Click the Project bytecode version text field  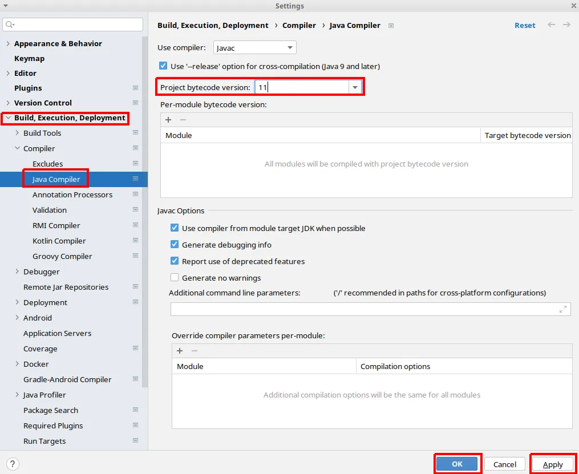(x=302, y=87)
